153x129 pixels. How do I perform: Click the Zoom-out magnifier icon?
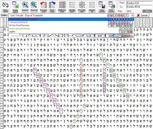coord(34,5)
